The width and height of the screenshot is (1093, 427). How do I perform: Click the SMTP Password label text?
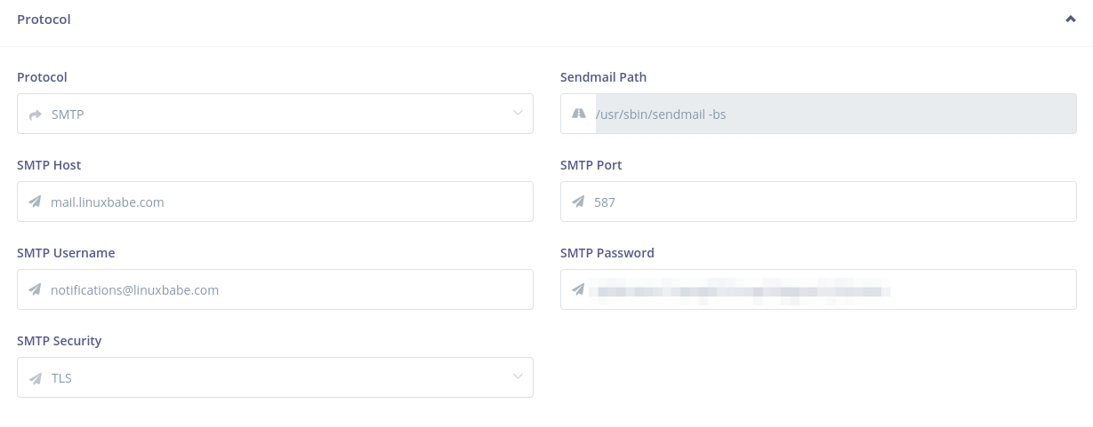[x=607, y=253]
